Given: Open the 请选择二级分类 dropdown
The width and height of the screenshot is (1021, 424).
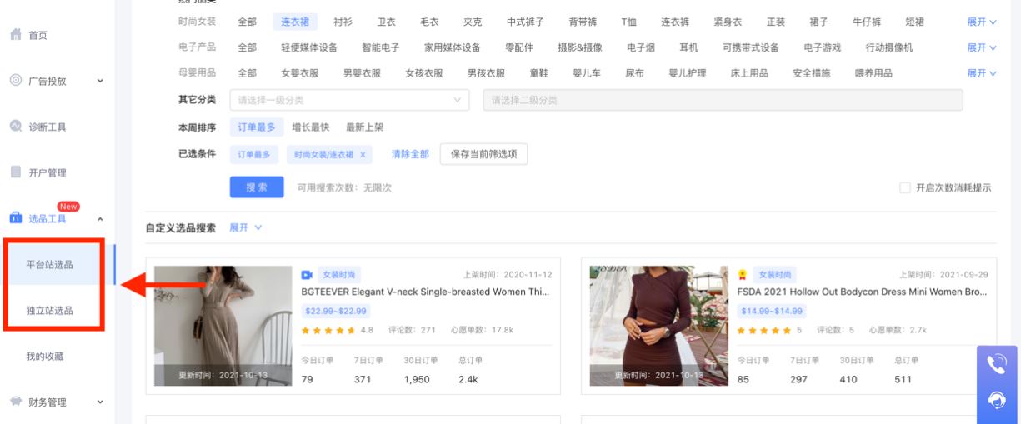Looking at the screenshot, I should click(x=723, y=100).
